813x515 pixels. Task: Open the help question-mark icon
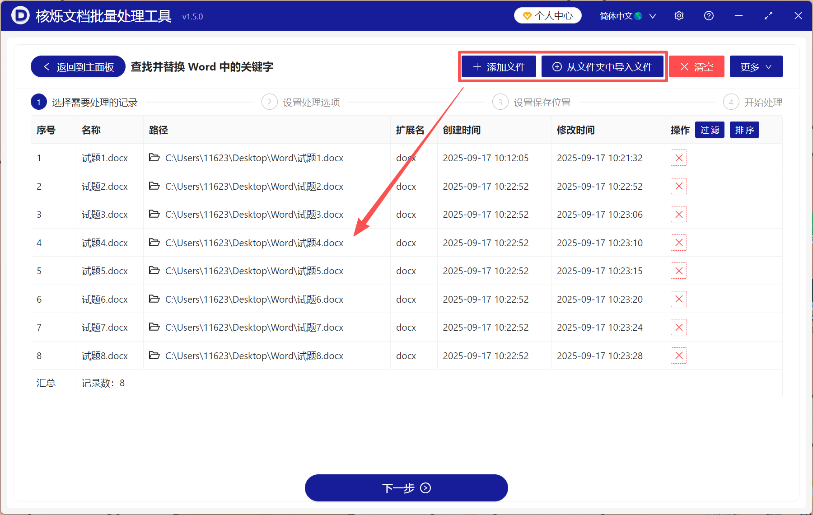708,15
